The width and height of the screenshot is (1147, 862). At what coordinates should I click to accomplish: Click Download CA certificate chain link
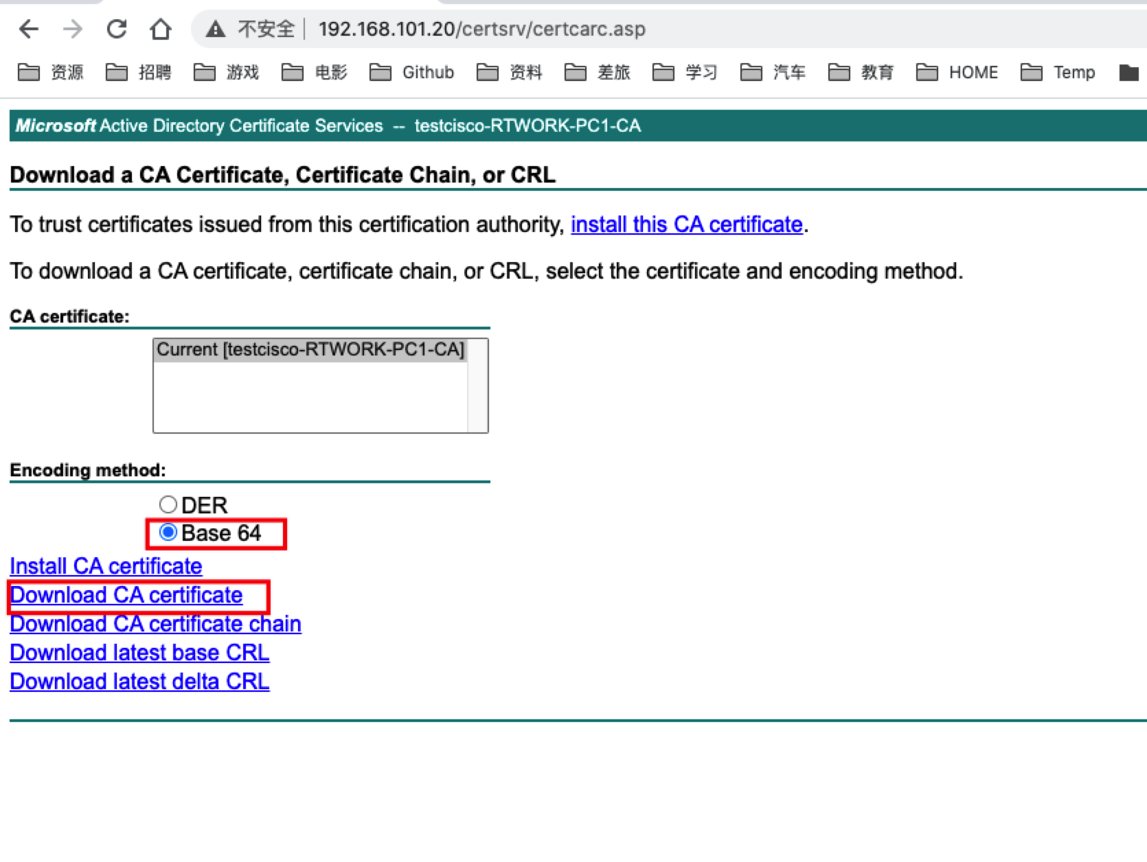point(155,624)
